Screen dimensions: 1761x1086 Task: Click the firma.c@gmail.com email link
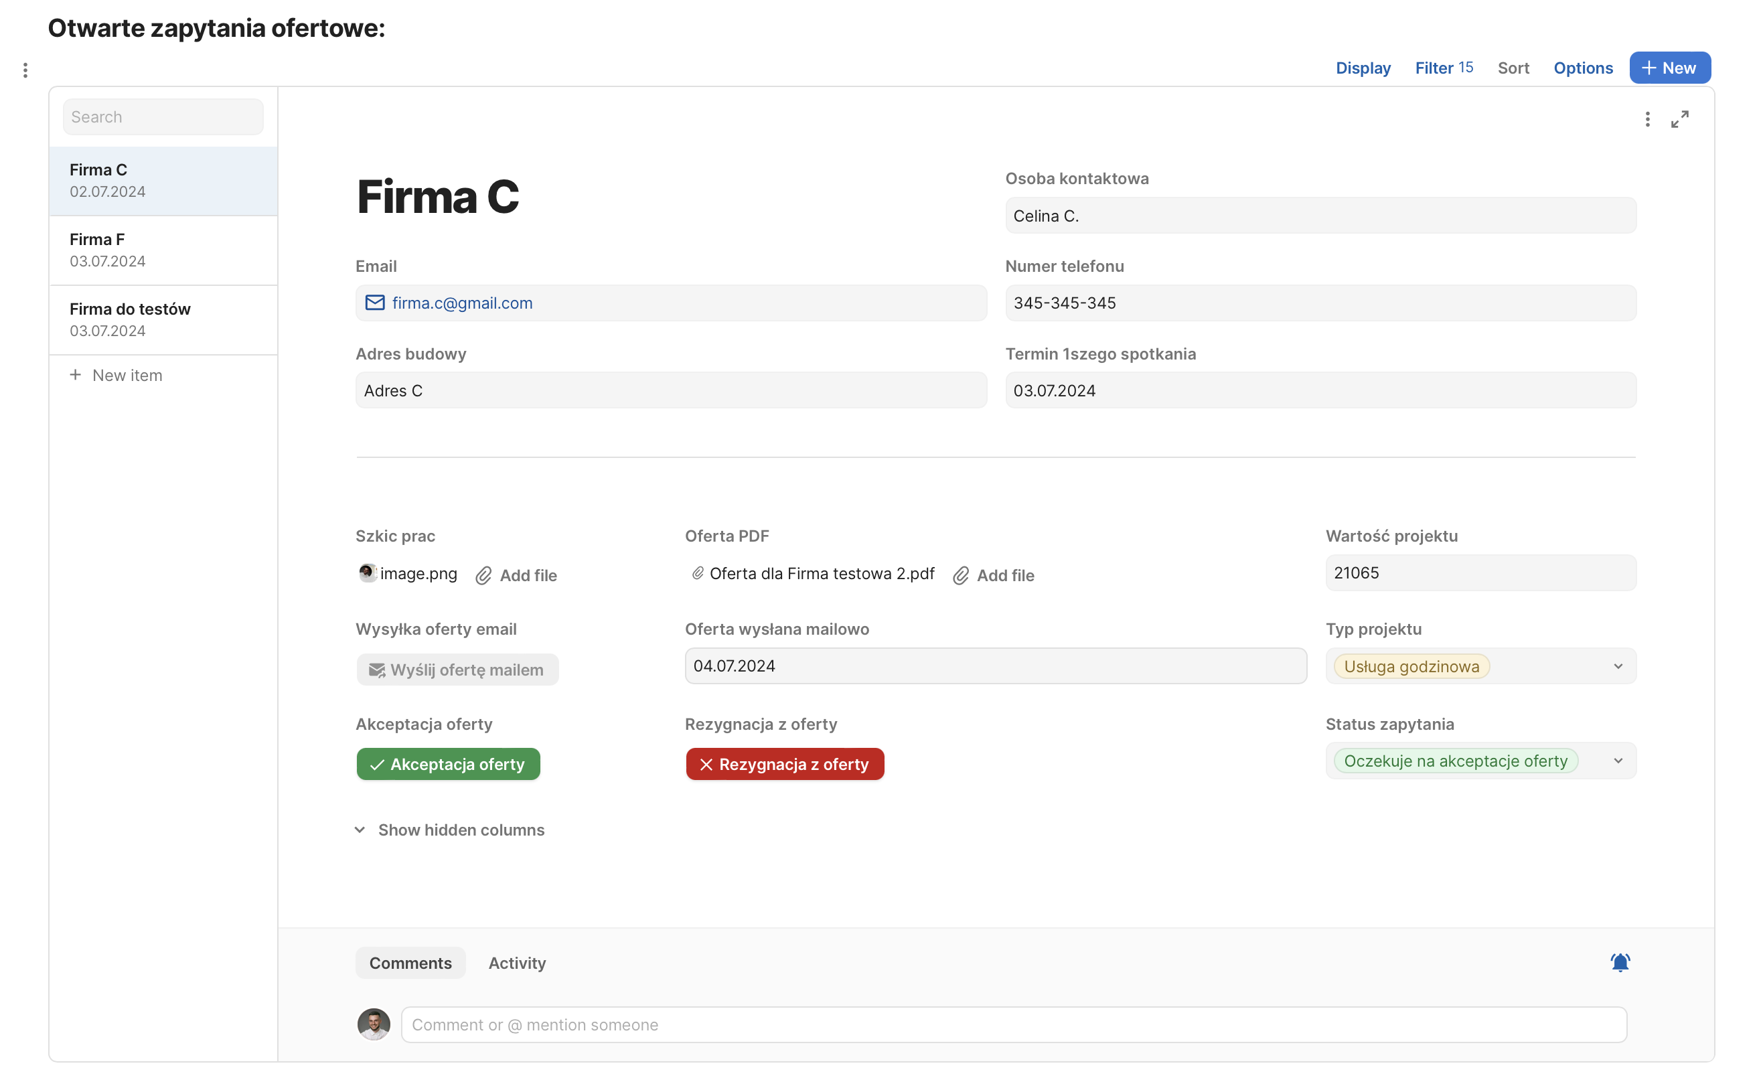[x=462, y=303]
